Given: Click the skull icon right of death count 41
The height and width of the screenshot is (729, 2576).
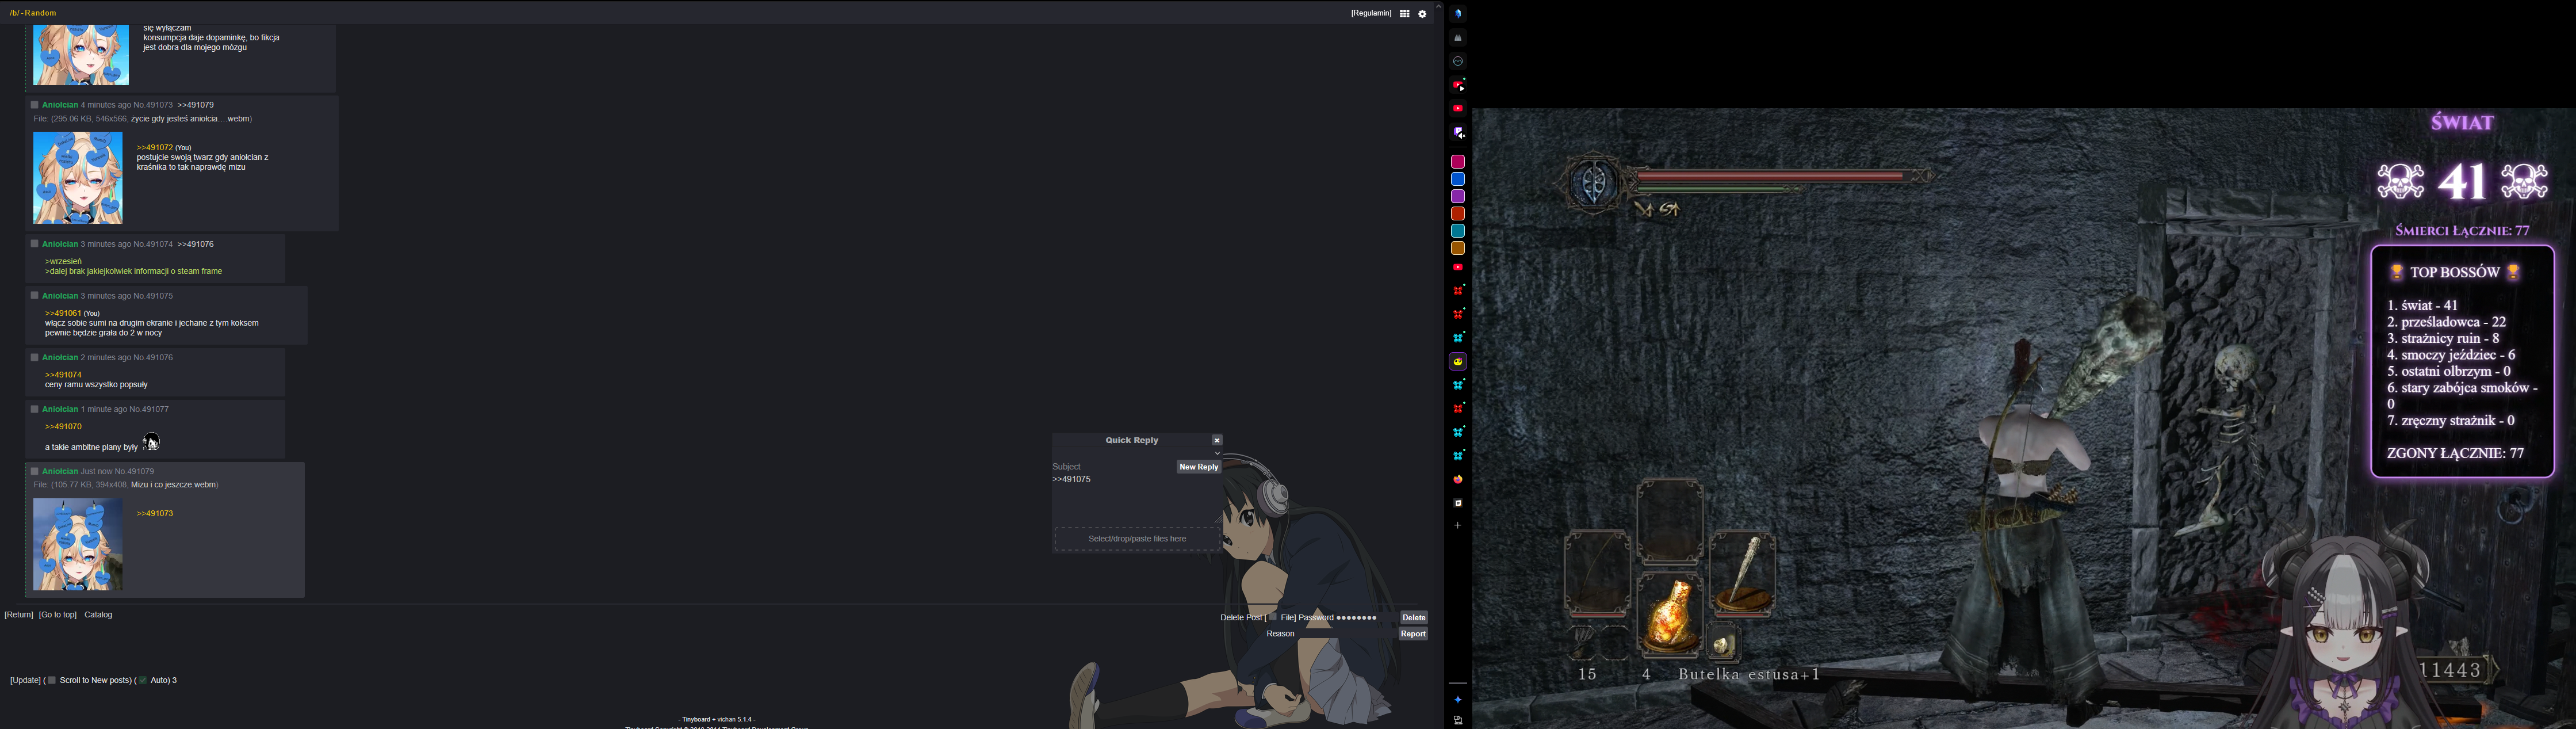Looking at the screenshot, I should coord(2525,182).
